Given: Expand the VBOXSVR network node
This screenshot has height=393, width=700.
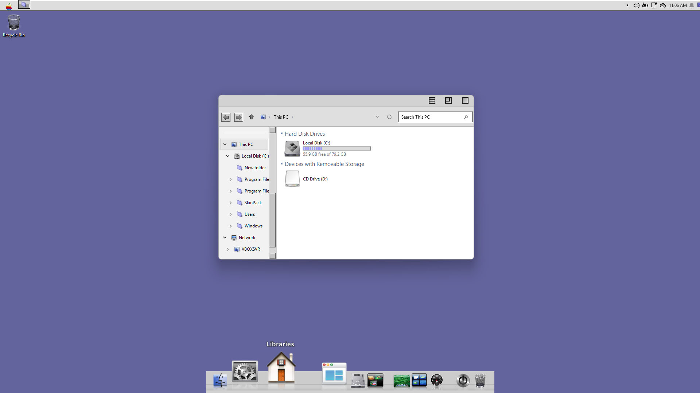Looking at the screenshot, I should (x=227, y=249).
